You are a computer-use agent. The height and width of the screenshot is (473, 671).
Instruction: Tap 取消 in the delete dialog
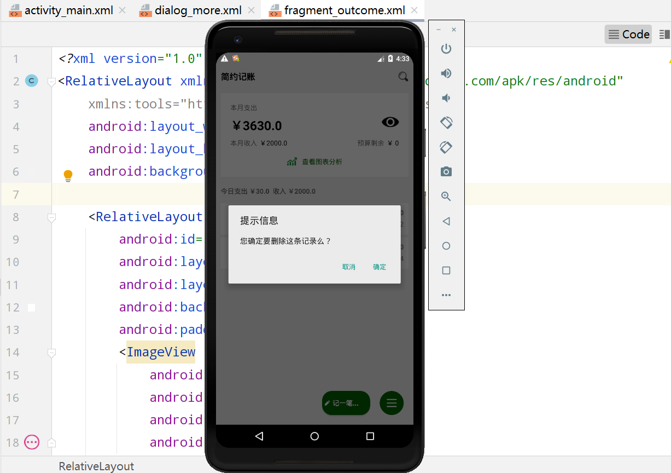click(x=349, y=267)
